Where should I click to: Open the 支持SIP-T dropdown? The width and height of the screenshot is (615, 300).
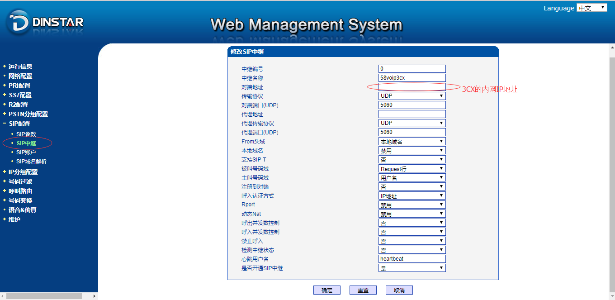[x=412, y=159]
